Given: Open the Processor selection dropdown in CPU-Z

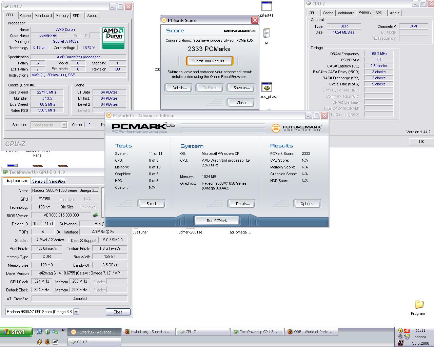Looking at the screenshot, I should coord(64,125).
